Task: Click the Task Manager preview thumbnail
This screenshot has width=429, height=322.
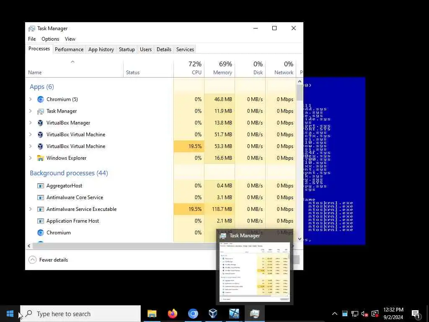Action: (x=254, y=272)
